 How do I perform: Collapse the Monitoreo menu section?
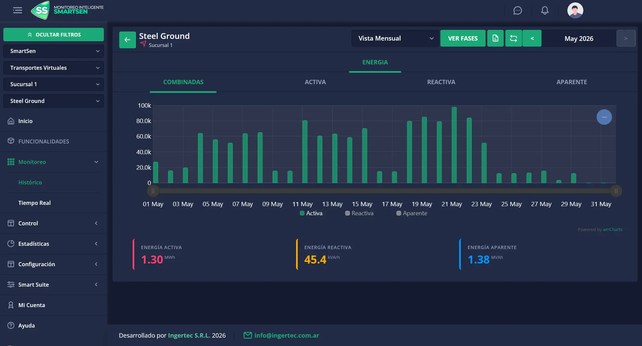[x=96, y=162]
